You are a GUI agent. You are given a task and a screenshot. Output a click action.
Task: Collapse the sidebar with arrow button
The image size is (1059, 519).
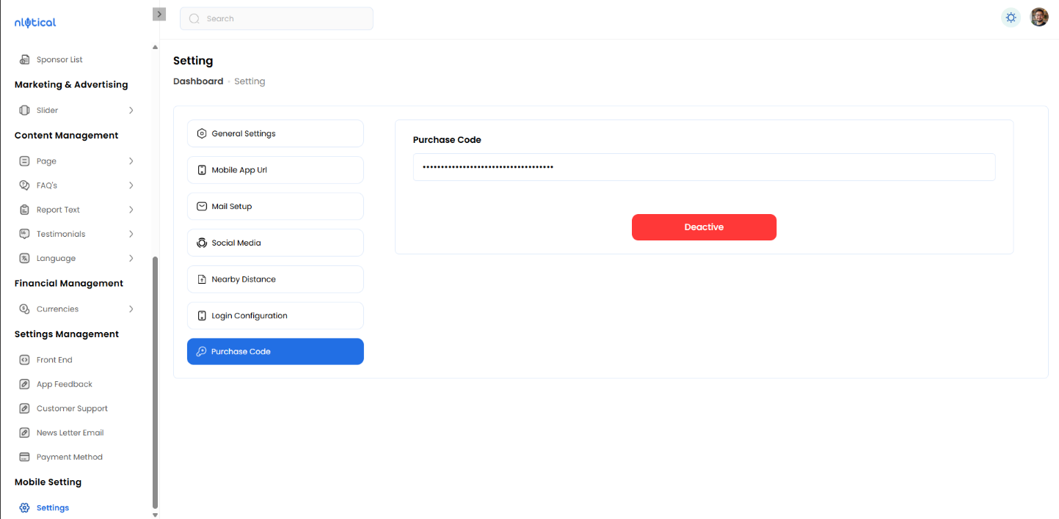tap(159, 14)
